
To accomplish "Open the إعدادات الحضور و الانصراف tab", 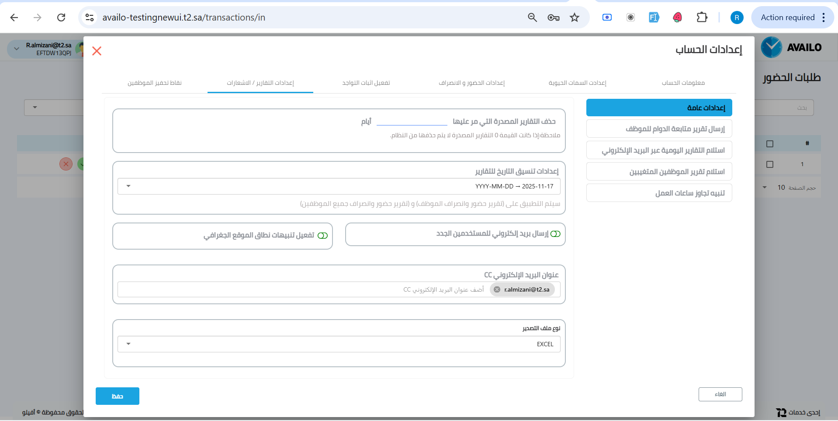I will point(471,83).
